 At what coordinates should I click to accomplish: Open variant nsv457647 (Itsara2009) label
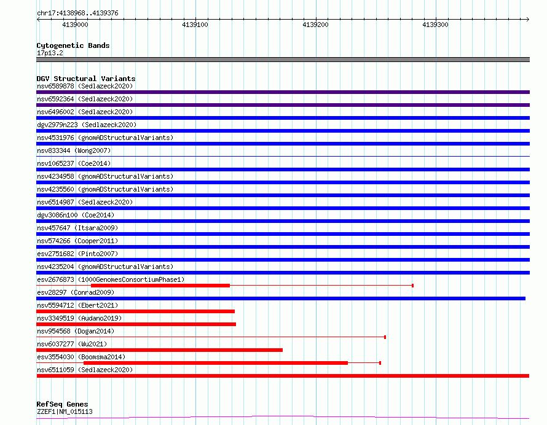coord(77,228)
